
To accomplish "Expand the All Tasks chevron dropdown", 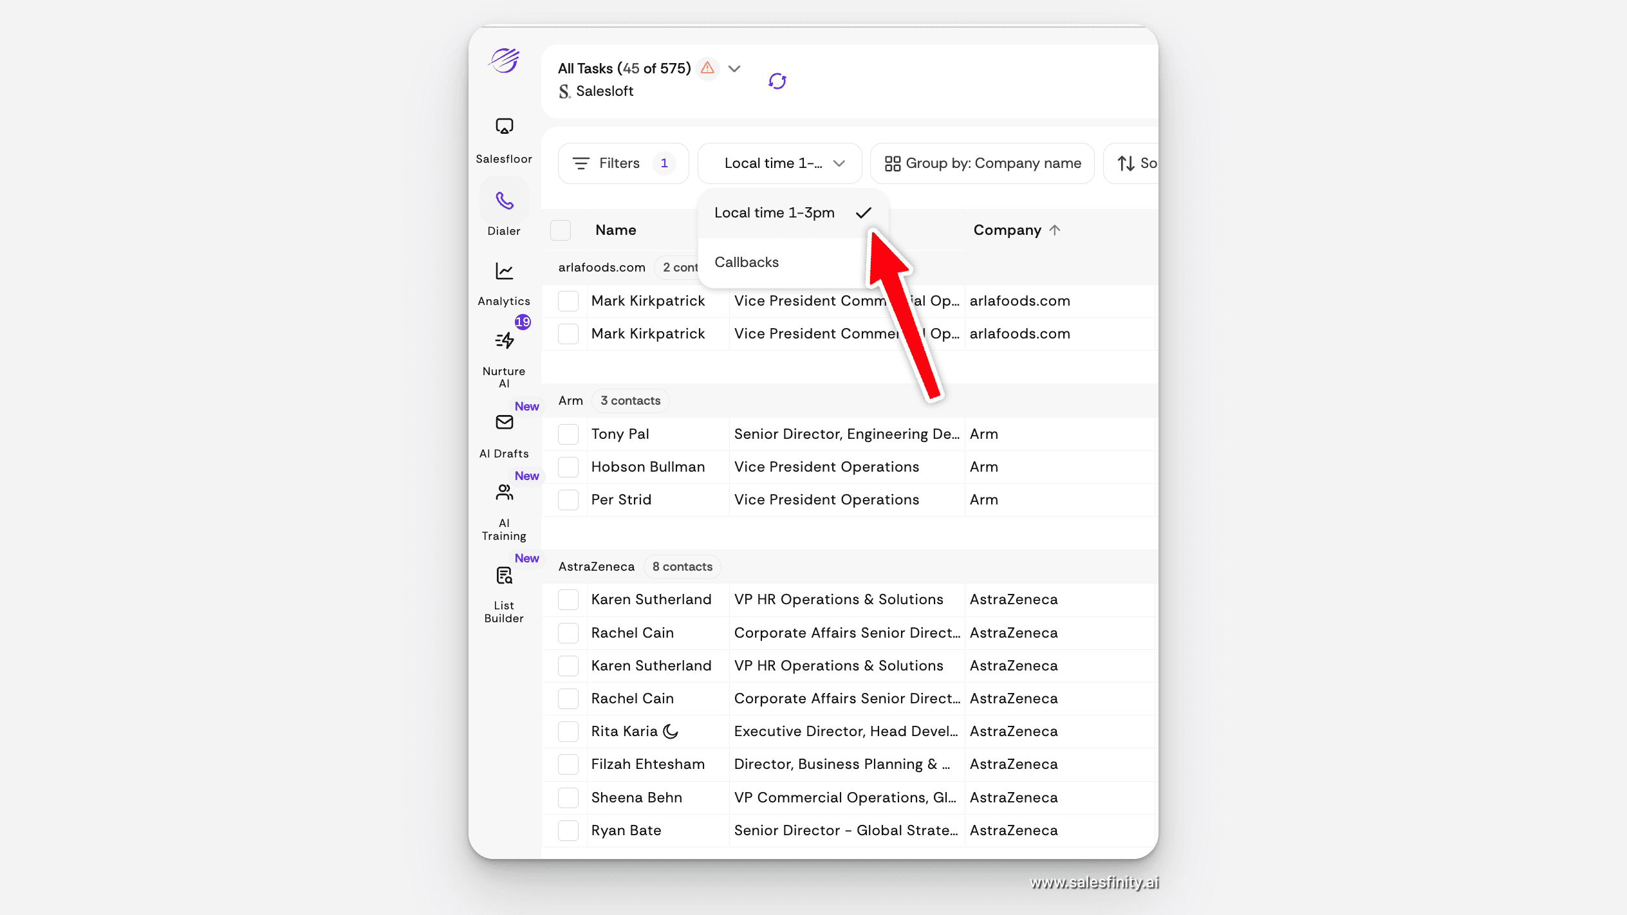I will [x=734, y=68].
